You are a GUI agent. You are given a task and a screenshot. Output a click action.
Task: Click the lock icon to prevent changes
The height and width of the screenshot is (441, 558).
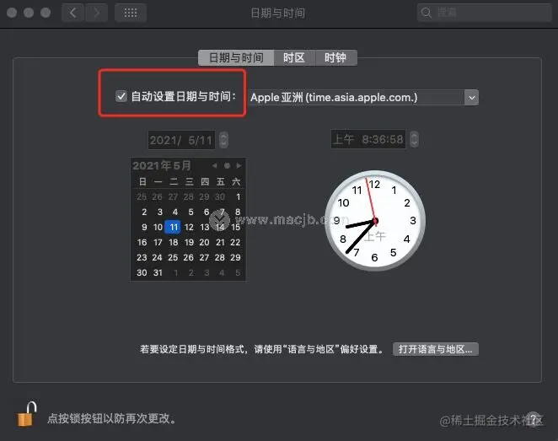[27, 415]
